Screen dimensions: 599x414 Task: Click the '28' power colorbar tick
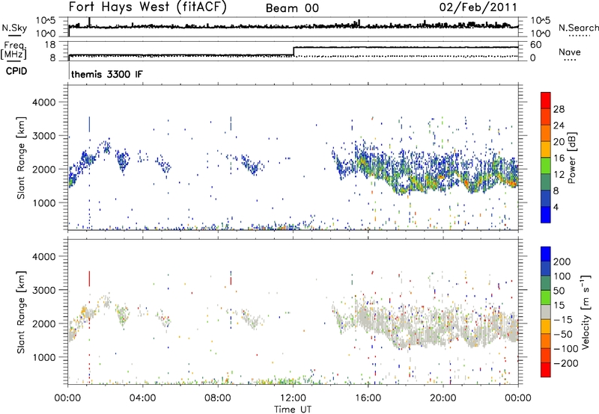(x=559, y=109)
